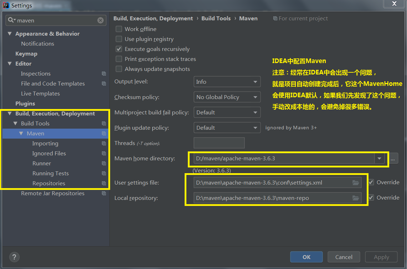Open Live Templates settings page

[40, 94]
